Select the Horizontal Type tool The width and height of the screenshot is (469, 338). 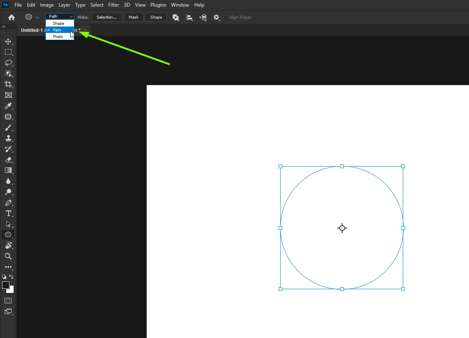[8, 213]
